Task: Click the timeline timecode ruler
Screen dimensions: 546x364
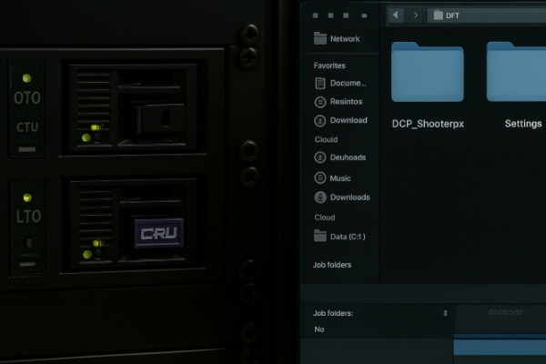Action: 505,313
